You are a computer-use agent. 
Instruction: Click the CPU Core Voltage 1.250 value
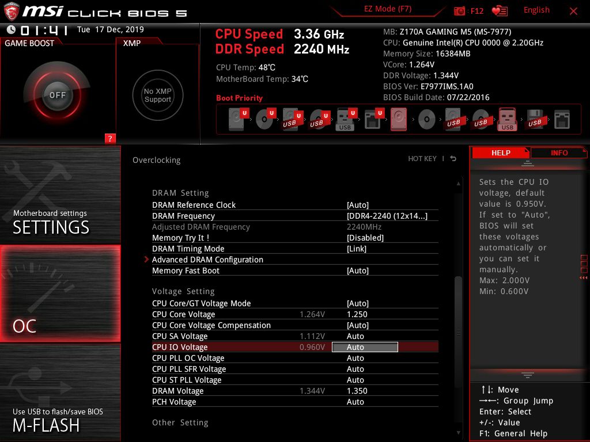357,314
